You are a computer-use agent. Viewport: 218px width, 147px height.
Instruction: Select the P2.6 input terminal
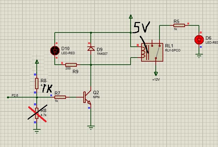pyautogui.click(x=8, y=97)
